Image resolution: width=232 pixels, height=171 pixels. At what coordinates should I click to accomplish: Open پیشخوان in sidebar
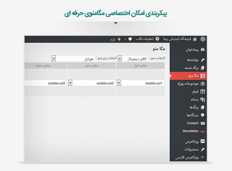pyautogui.click(x=192, y=50)
